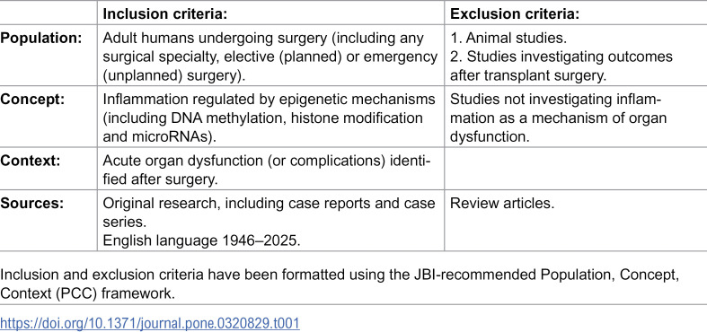Image resolution: width=707 pixels, height=332 pixels.
Task: Click the transplant surgery exclusion item
Action: coord(561,66)
